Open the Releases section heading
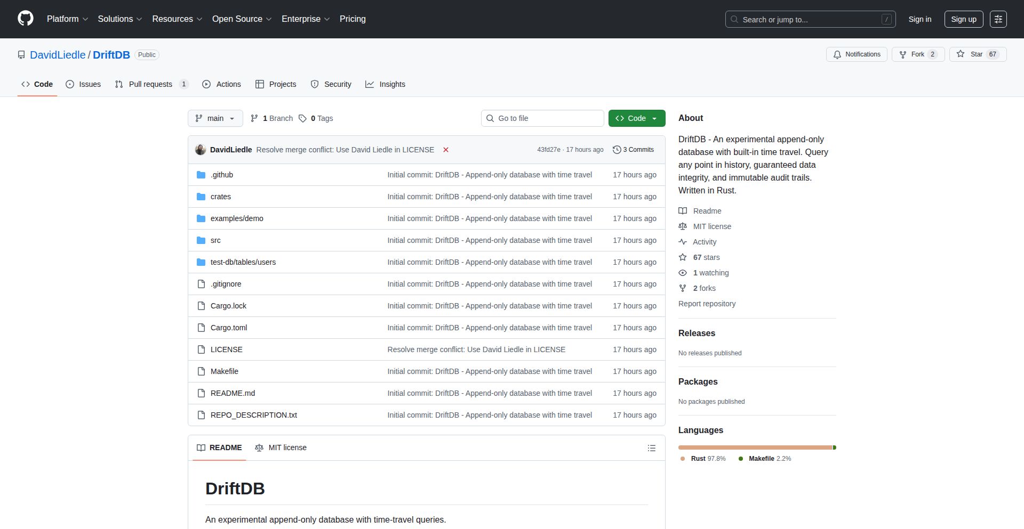1024x529 pixels. coord(697,333)
